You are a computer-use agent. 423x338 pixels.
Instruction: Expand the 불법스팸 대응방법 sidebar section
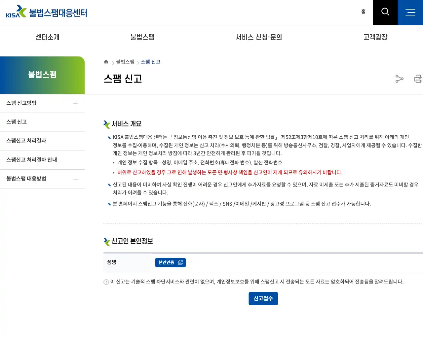tap(75, 179)
